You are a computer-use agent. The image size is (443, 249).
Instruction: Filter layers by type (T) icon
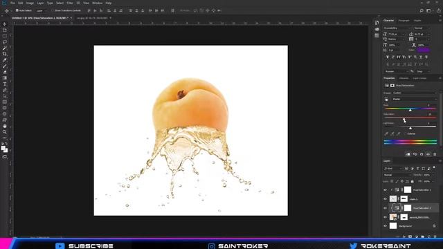point(418,169)
